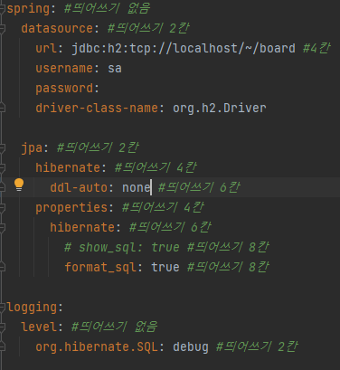Click the 'url' key

tap(46, 49)
